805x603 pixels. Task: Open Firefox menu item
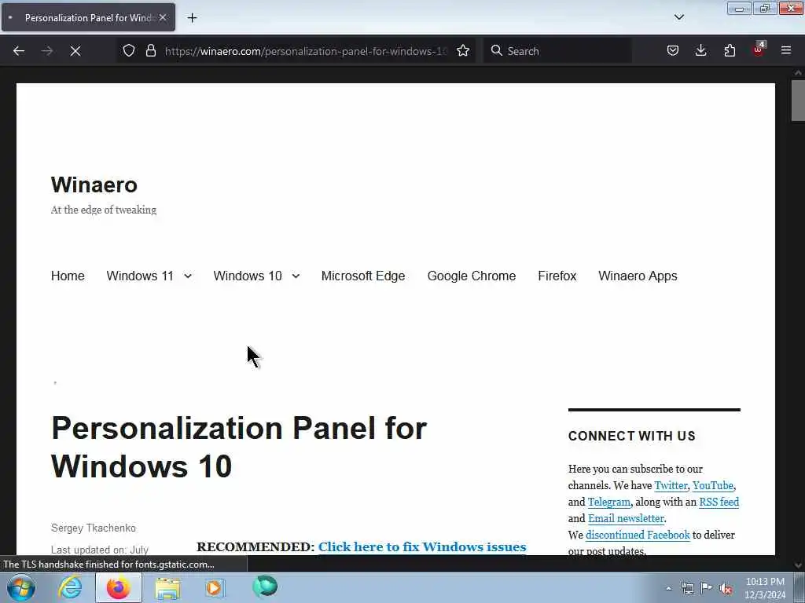click(557, 276)
